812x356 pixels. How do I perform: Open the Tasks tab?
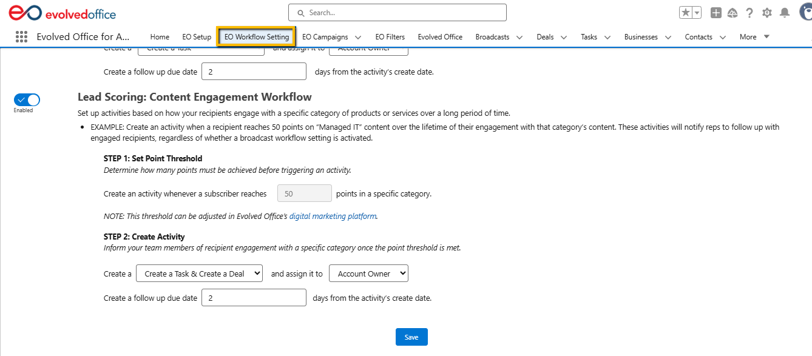tap(589, 37)
